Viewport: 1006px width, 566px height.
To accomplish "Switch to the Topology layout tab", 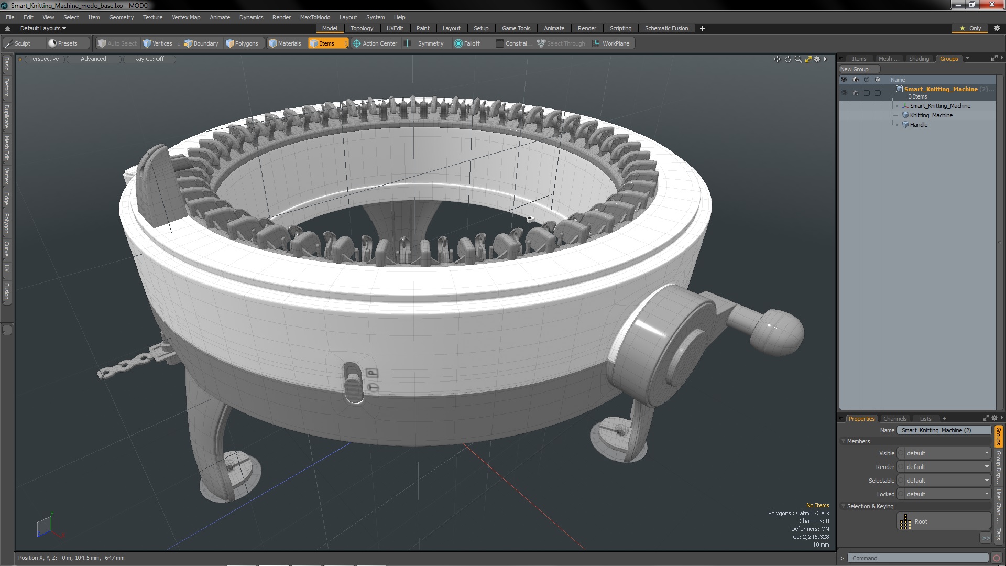I will pyautogui.click(x=362, y=28).
